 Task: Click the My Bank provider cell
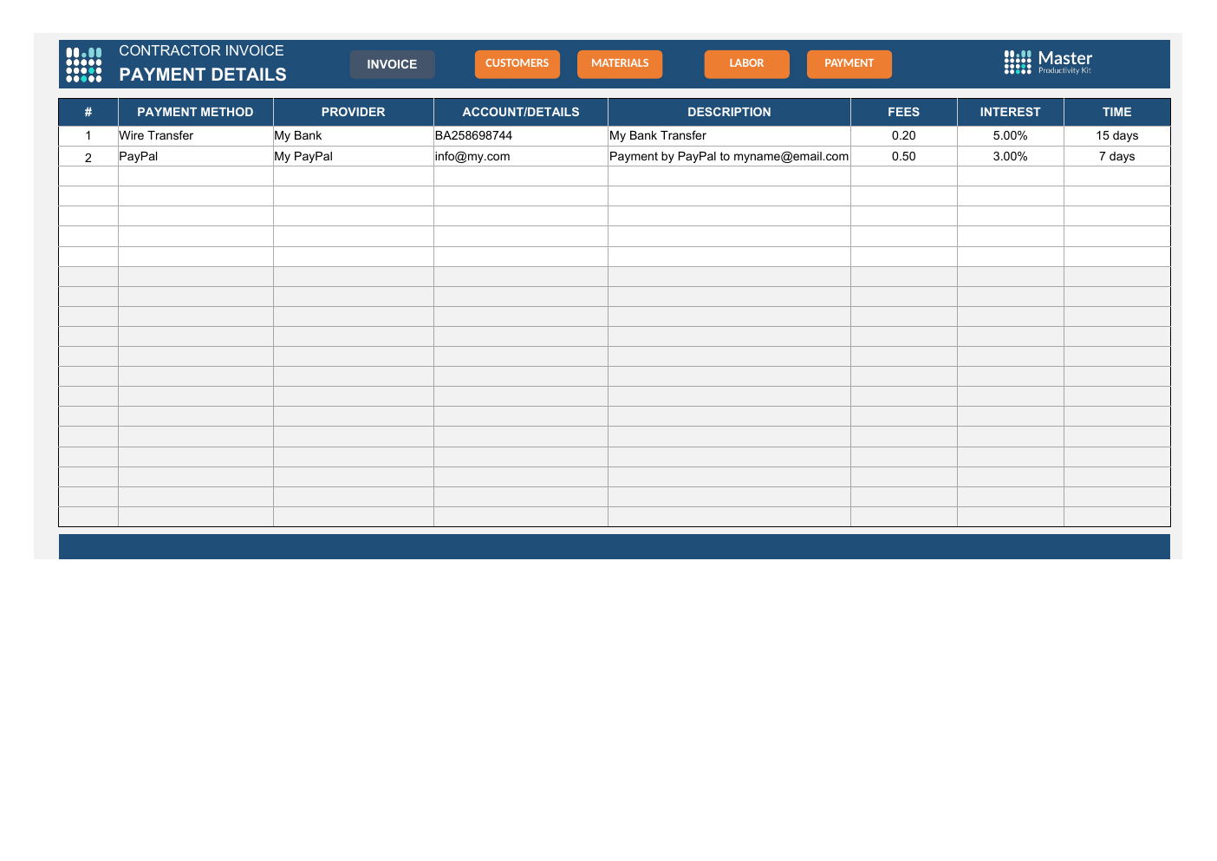point(353,136)
